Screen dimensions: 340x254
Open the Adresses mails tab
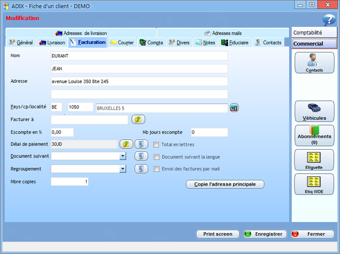tap(223, 33)
